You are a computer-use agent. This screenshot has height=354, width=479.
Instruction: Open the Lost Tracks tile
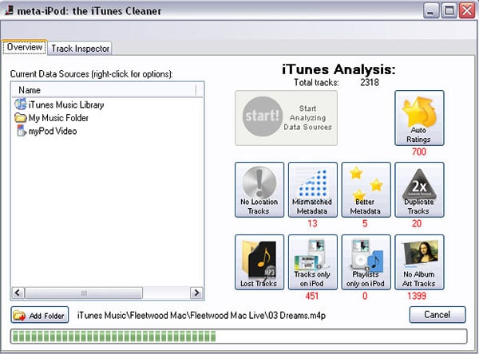pyautogui.click(x=259, y=262)
